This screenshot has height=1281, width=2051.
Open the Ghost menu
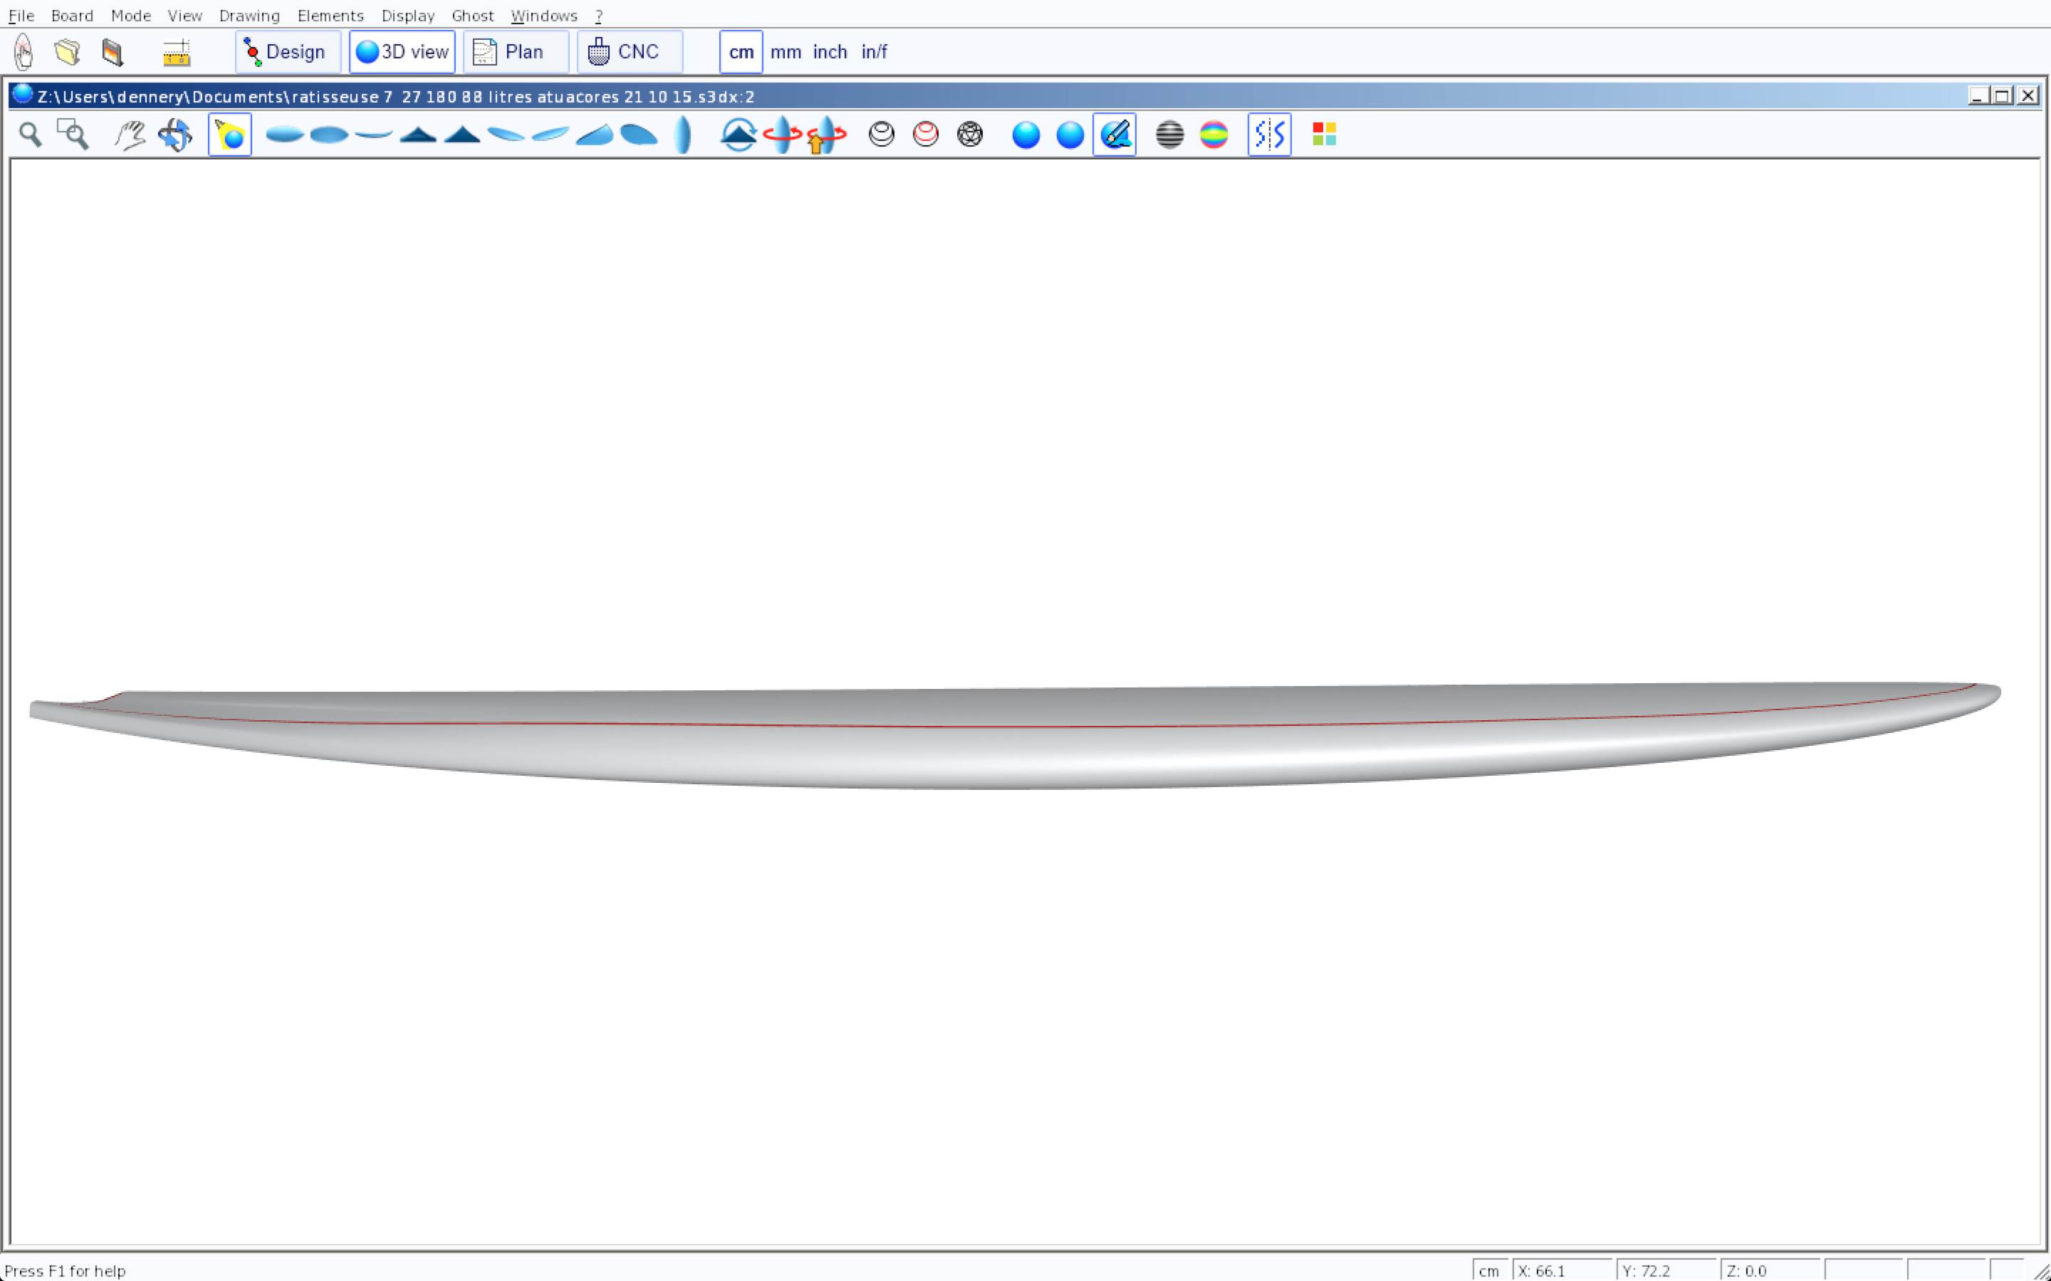[x=472, y=15]
